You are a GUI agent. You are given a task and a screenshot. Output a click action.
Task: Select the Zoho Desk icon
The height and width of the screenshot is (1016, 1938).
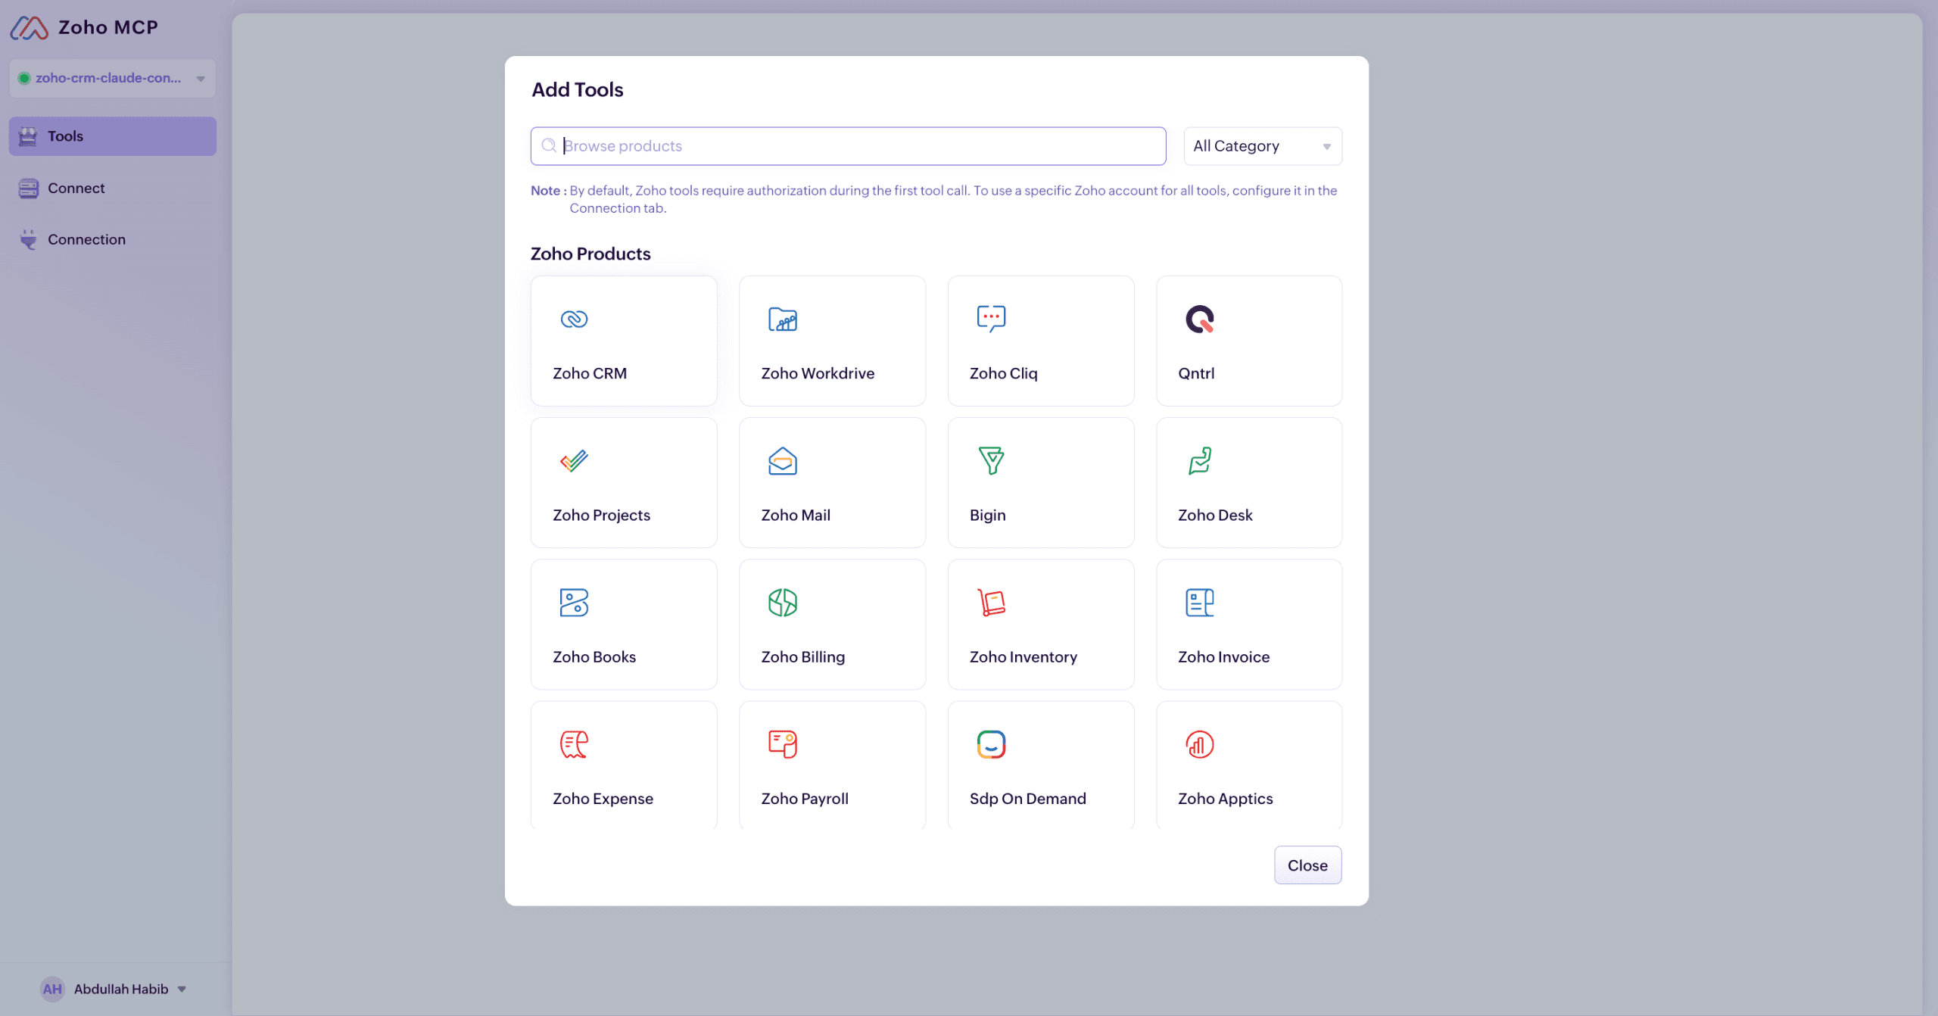[1199, 460]
